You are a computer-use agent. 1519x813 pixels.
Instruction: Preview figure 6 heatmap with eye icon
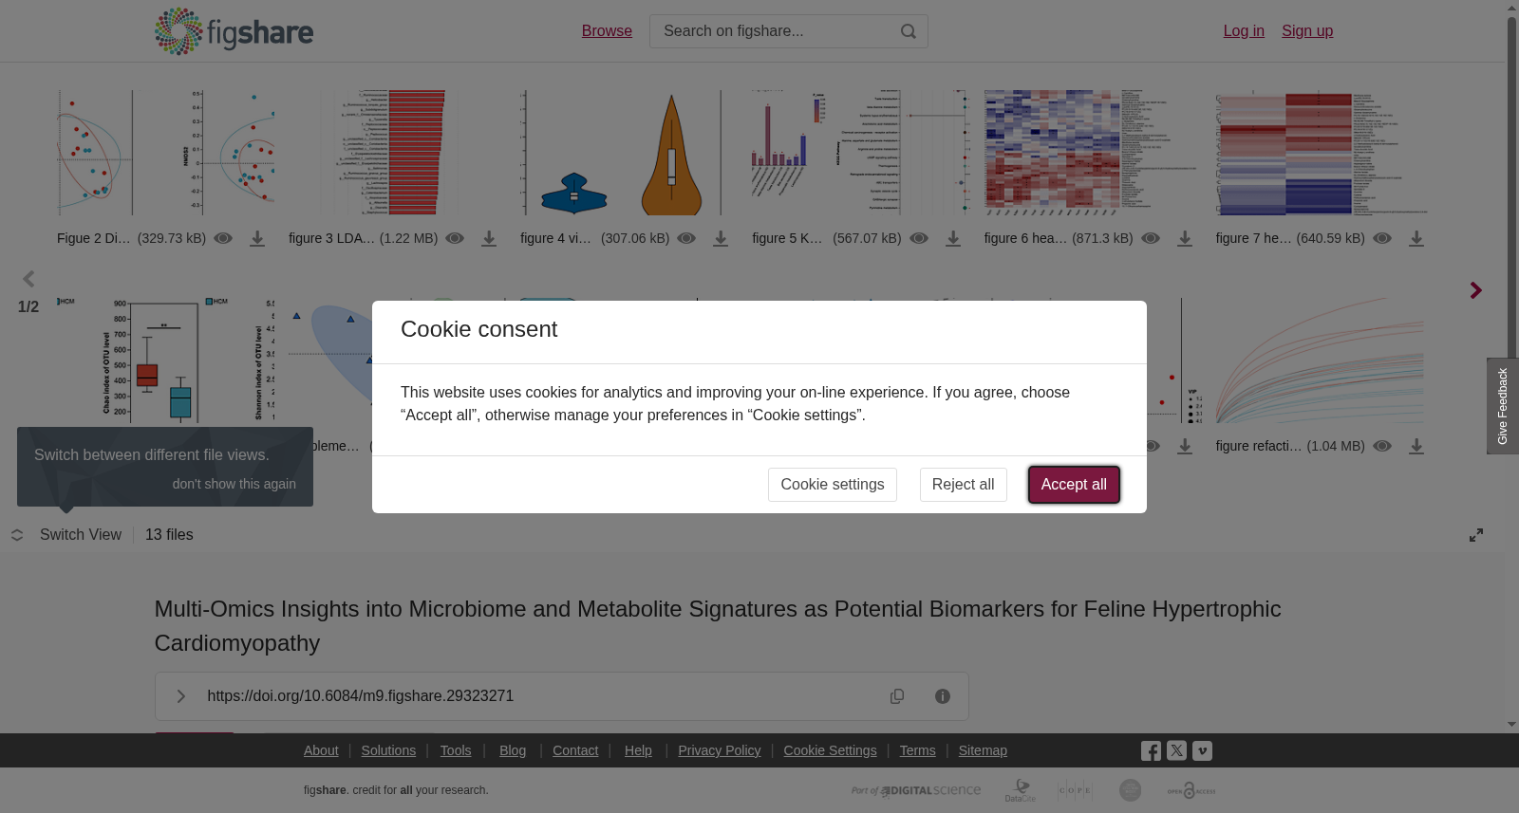coord(1151,238)
